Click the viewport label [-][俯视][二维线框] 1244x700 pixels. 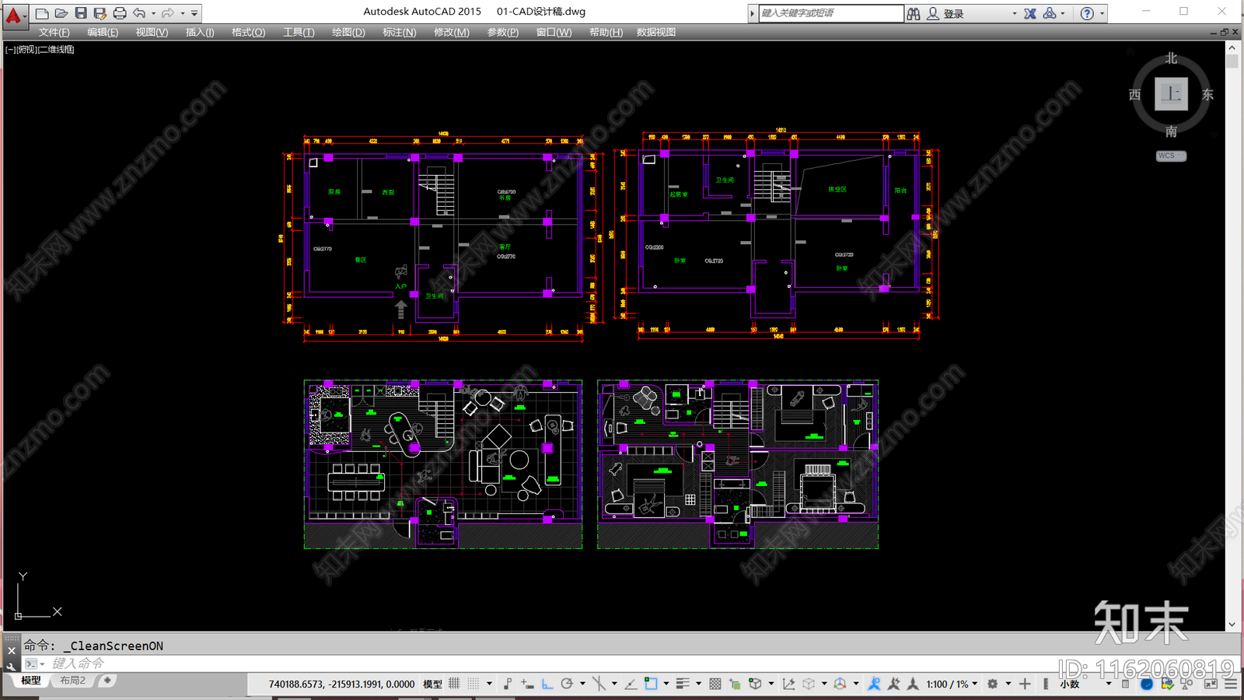[40, 49]
